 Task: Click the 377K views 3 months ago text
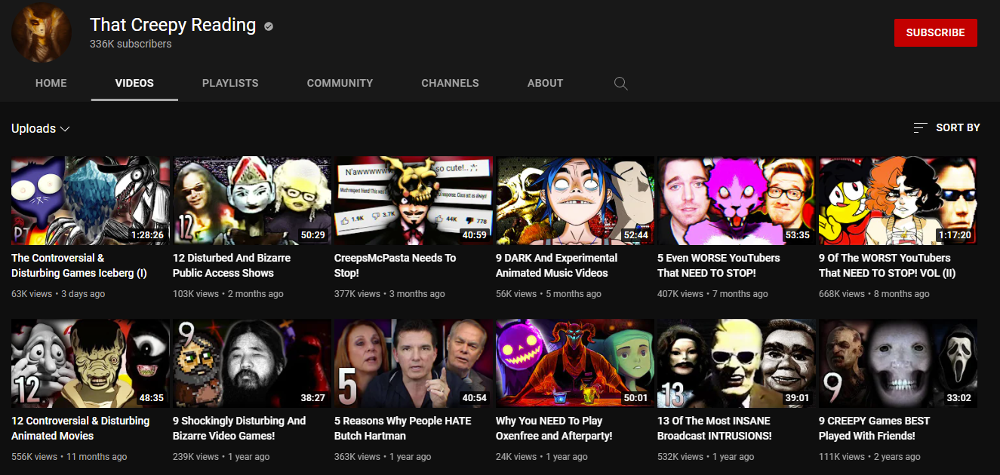[x=389, y=294]
